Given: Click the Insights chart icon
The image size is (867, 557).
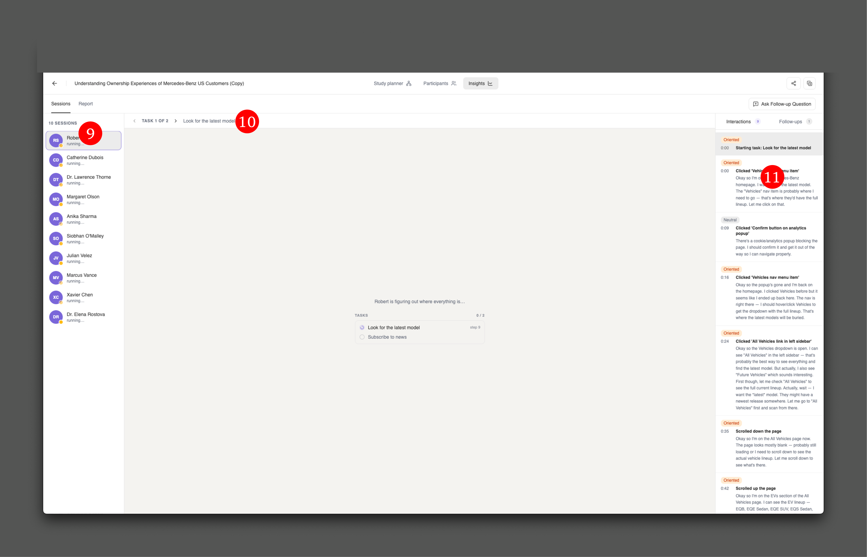Looking at the screenshot, I should 490,83.
